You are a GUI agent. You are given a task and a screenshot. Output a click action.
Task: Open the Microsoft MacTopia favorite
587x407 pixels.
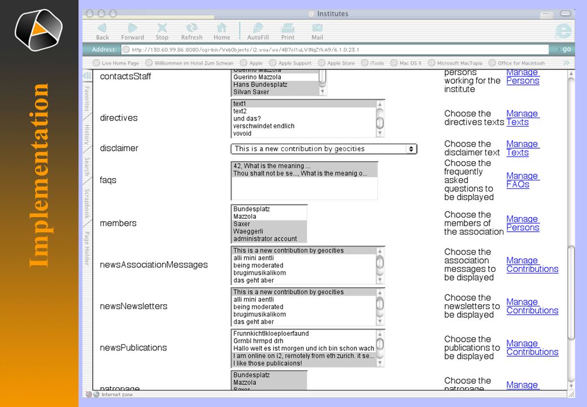pyautogui.click(x=455, y=63)
